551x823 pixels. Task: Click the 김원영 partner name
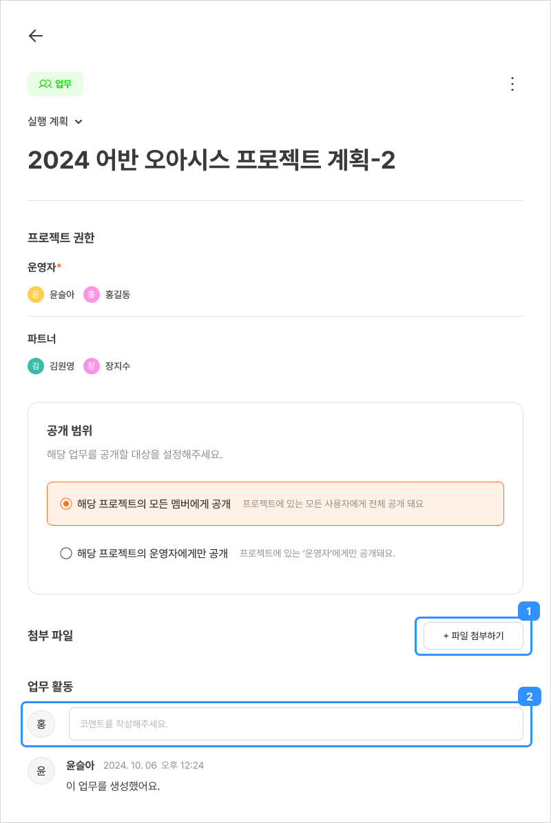point(62,366)
